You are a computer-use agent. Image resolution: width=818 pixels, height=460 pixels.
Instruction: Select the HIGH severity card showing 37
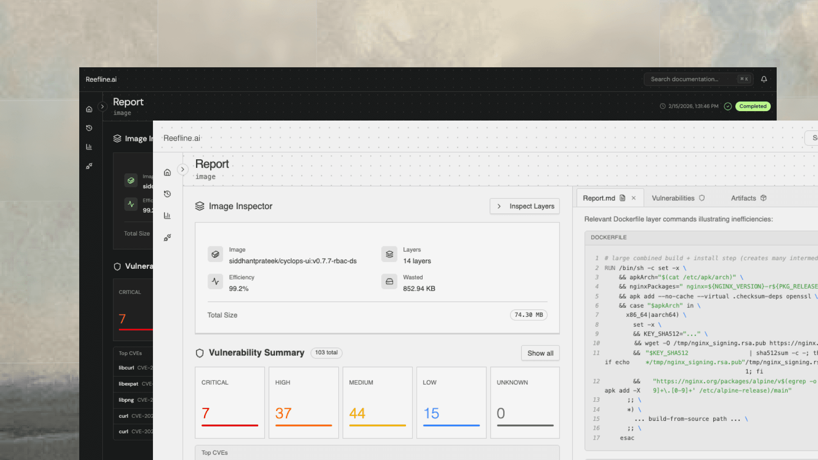pyautogui.click(x=303, y=402)
